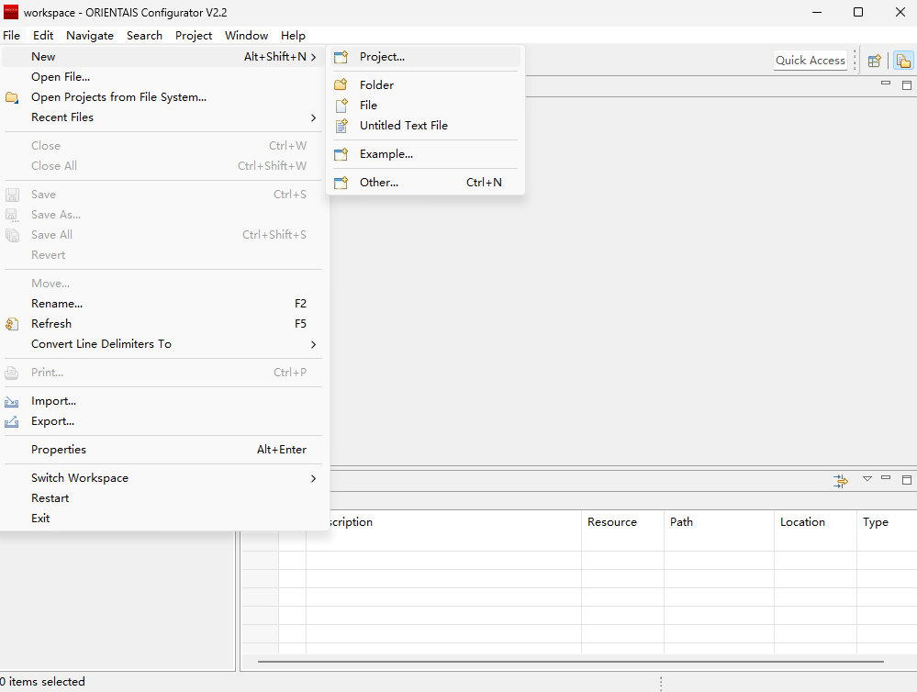Expand Convert Line Delimiters To submenu

101,344
